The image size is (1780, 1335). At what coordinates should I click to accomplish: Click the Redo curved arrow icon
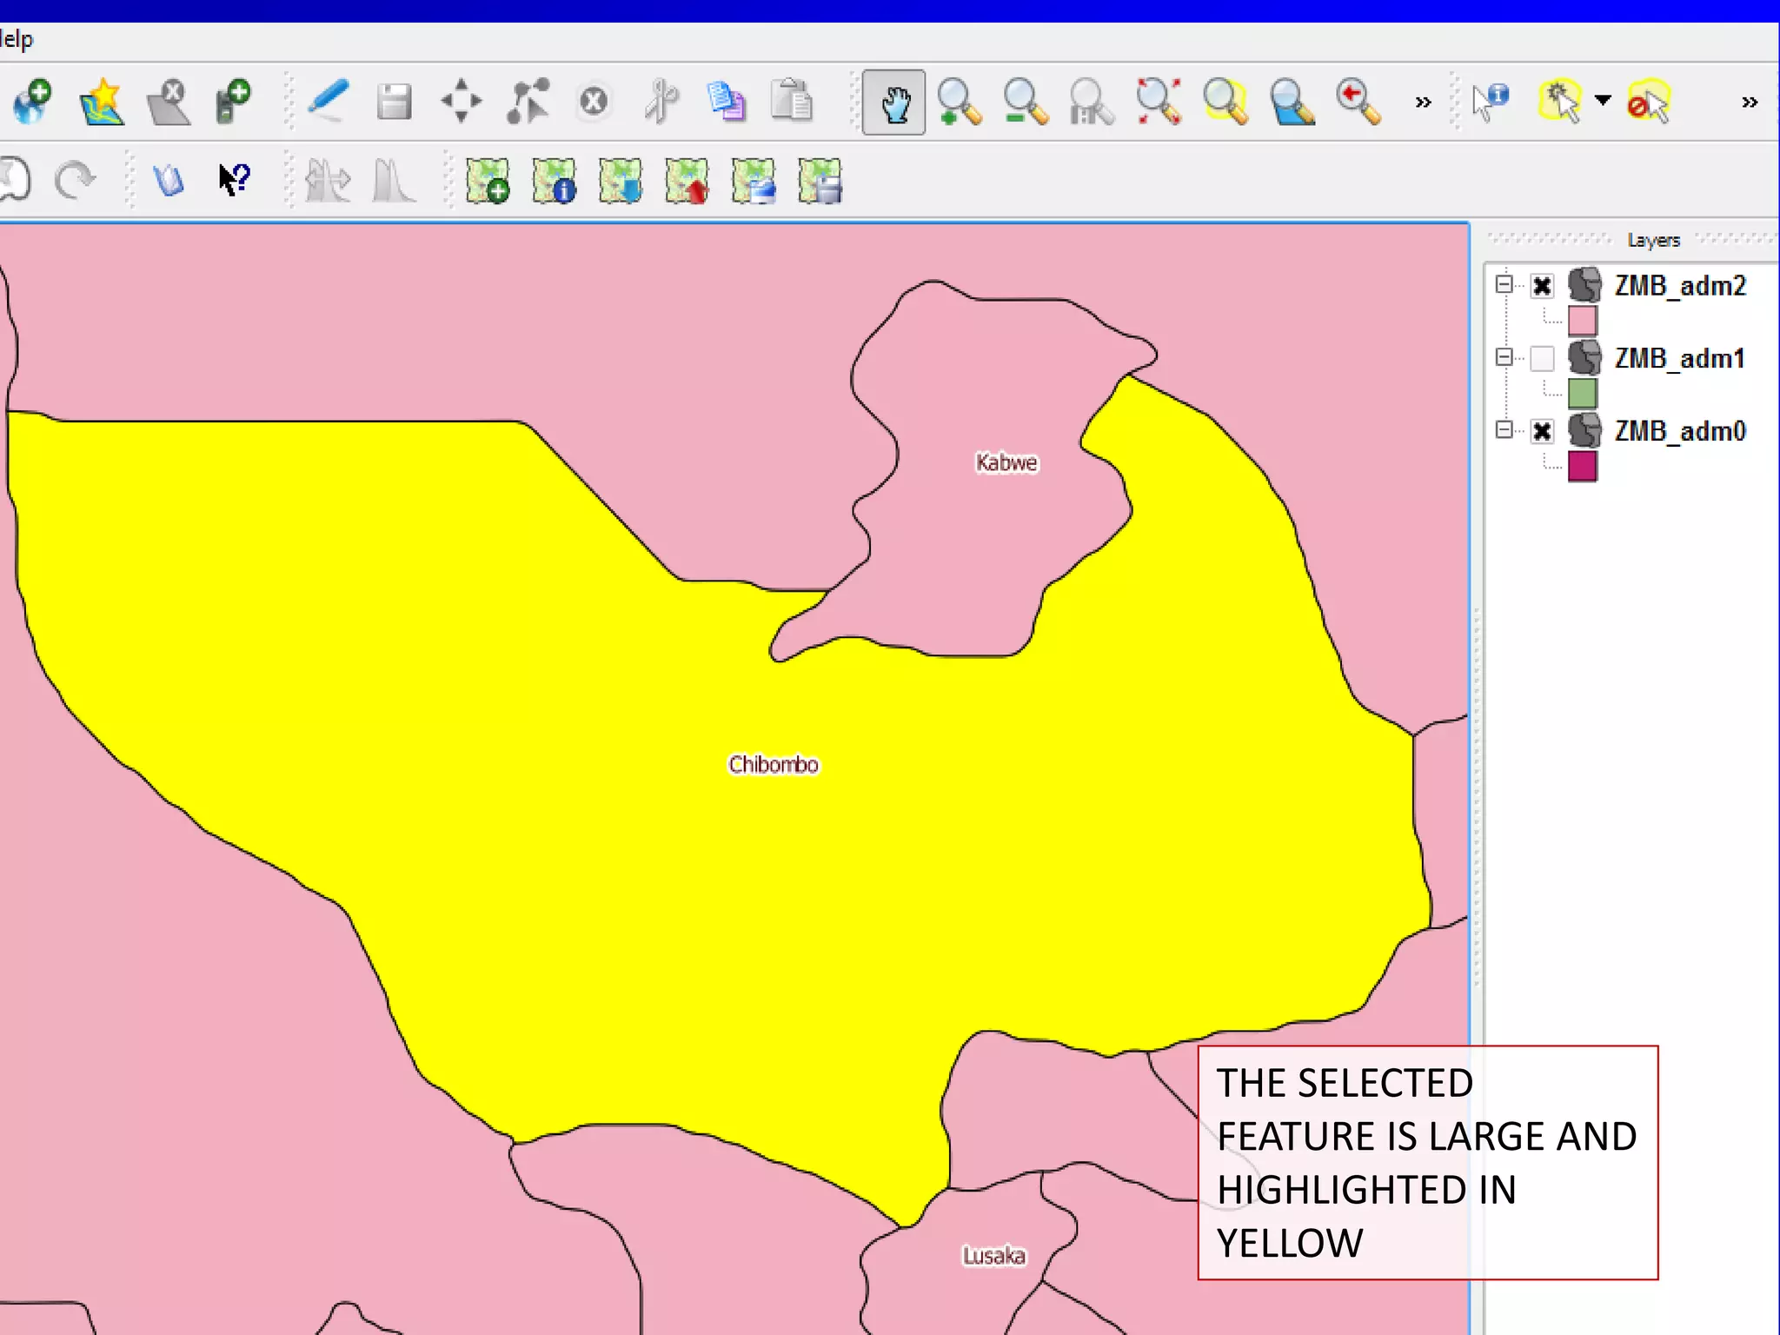click(75, 181)
